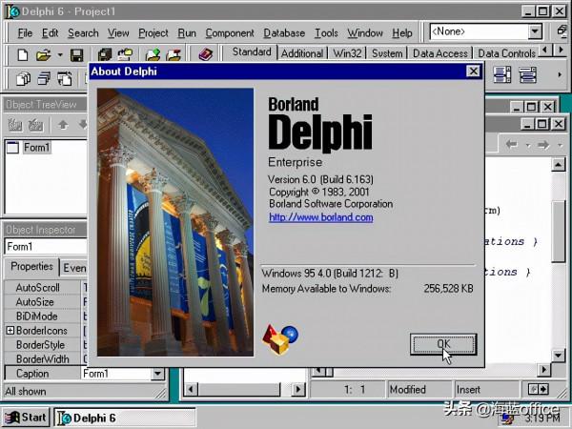Select the Additional component palette tab

[x=302, y=53]
